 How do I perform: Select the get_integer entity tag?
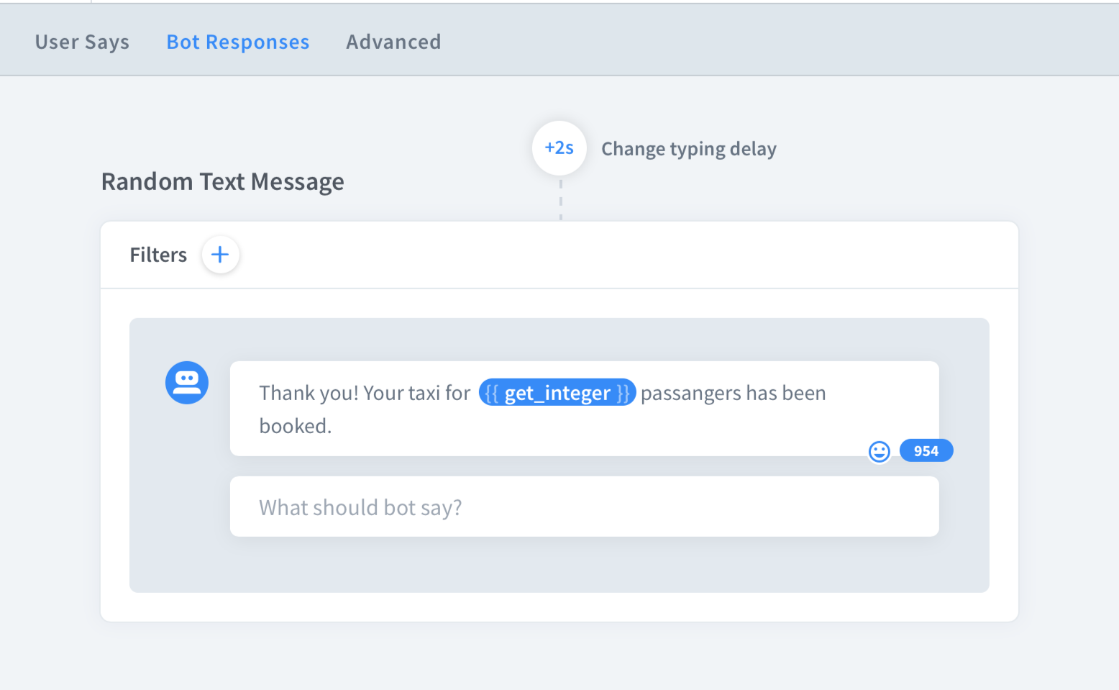[x=557, y=393]
